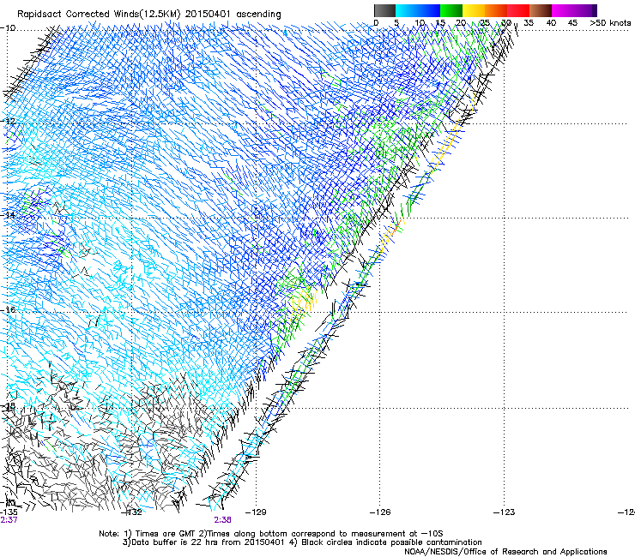635x557 pixels.
Task: Click the '-135' longitude axis label
Action: point(9,512)
